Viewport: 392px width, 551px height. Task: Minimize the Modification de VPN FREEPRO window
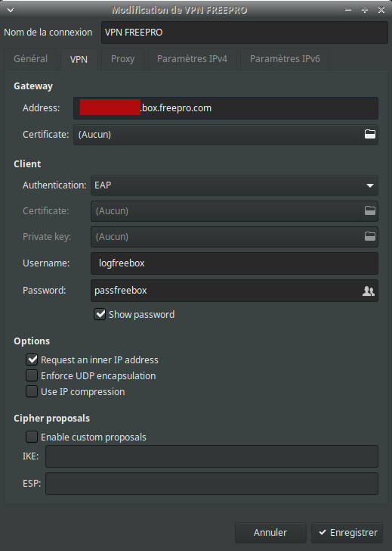tap(348, 10)
